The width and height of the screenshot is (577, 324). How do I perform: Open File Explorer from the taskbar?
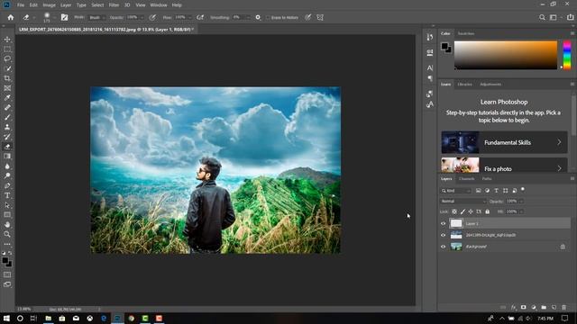(x=48, y=318)
